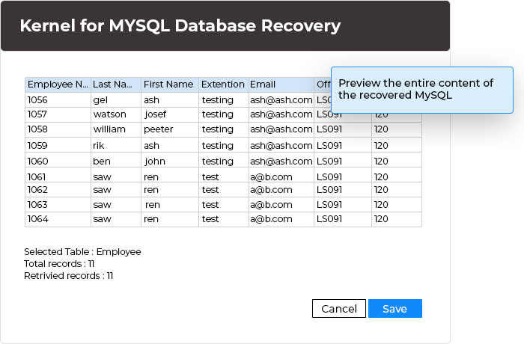The height and width of the screenshot is (344, 524).
Task: Click first name 'ash' in row 1056
Action: tap(170, 100)
